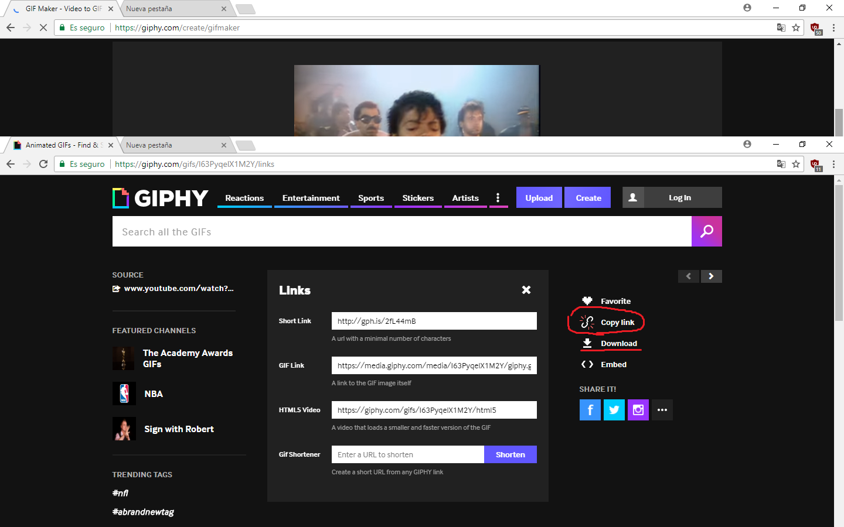
Task: Click the Sign with Robert thumbnail
Action: [x=124, y=429]
